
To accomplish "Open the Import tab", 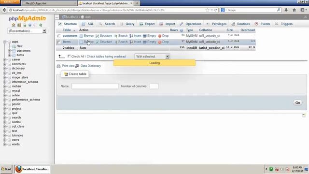I will (x=167, y=24).
